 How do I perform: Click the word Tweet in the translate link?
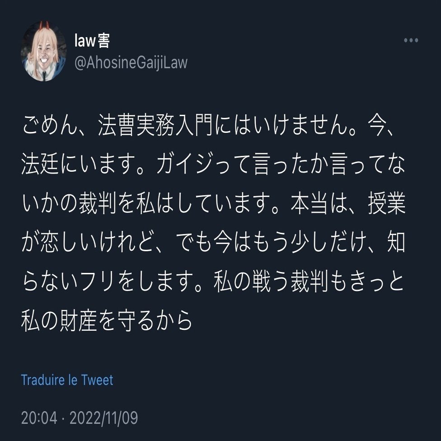point(97,380)
